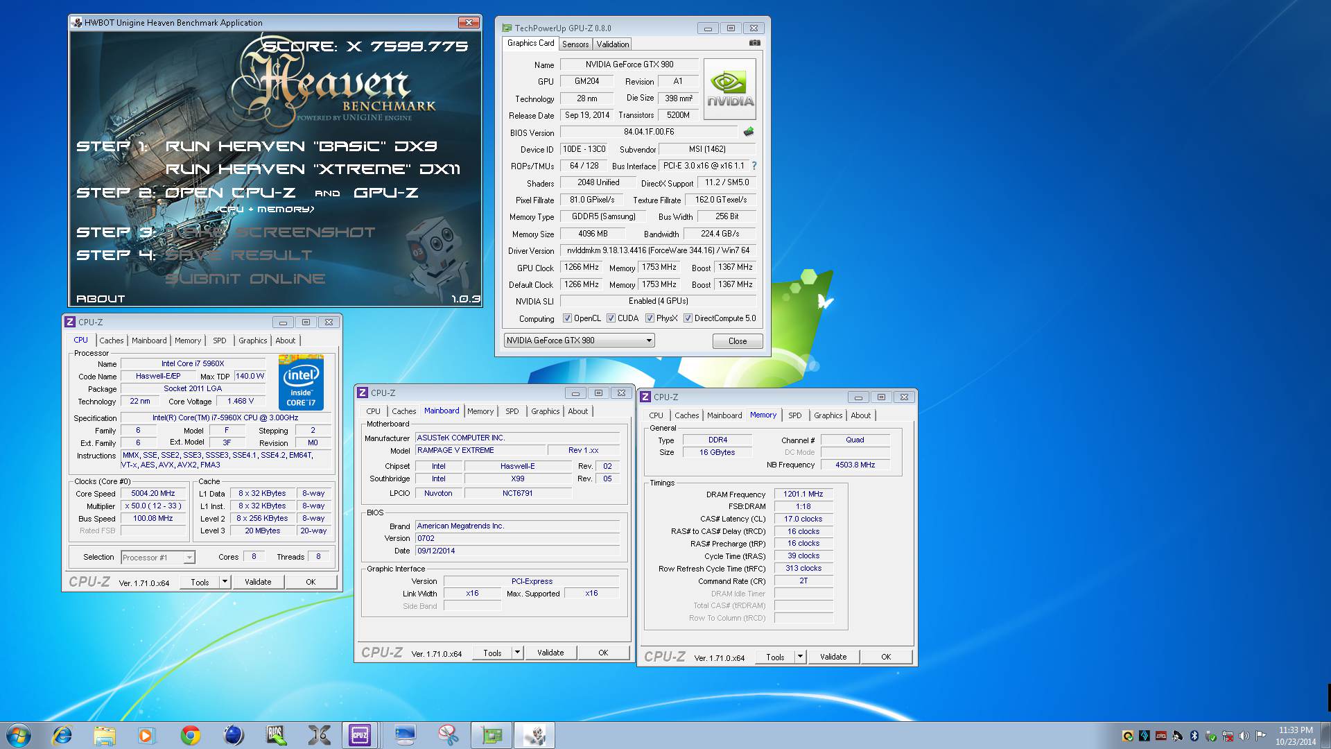Click the NB Frequency value 4503.8 MHz
The width and height of the screenshot is (1331, 749).
[855, 465]
